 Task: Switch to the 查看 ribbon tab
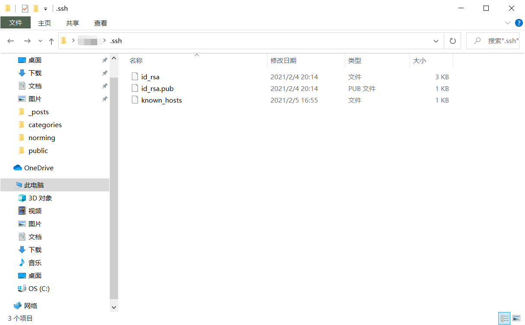(x=101, y=23)
